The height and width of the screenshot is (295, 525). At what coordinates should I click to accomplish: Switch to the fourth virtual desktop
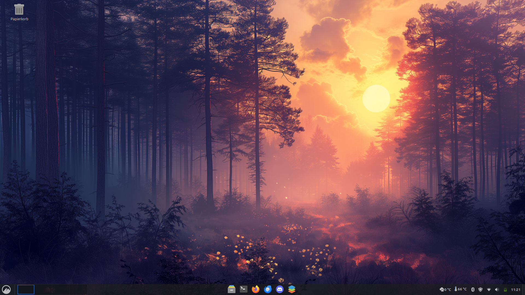(79, 289)
